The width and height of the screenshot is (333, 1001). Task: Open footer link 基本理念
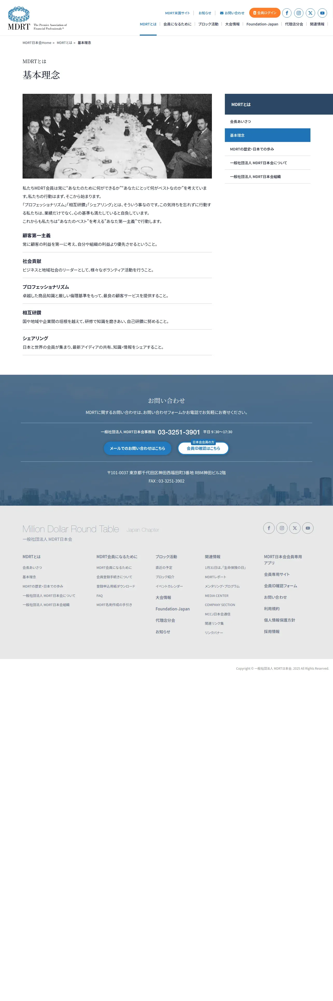pos(29,577)
